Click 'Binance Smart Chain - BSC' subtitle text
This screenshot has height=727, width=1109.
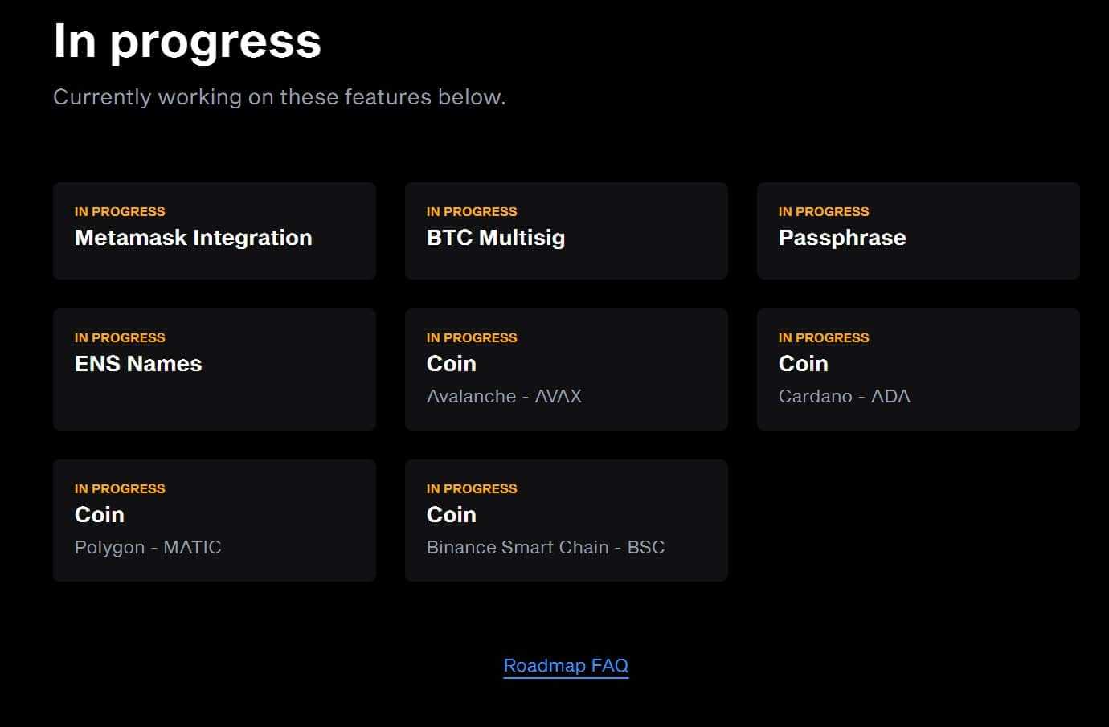(546, 548)
